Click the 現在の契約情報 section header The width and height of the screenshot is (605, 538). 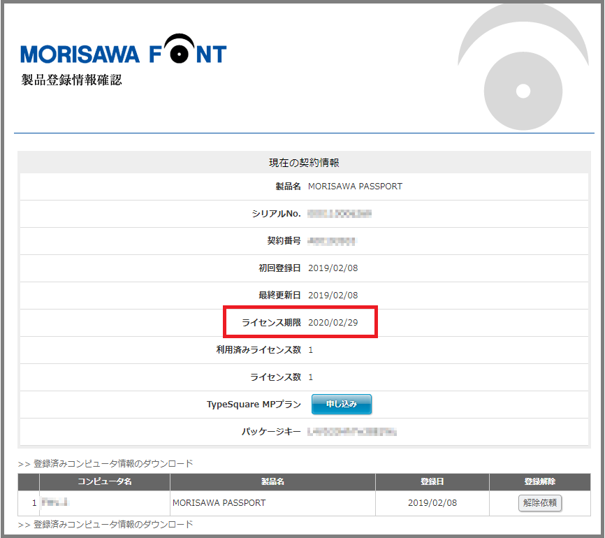[x=304, y=163]
